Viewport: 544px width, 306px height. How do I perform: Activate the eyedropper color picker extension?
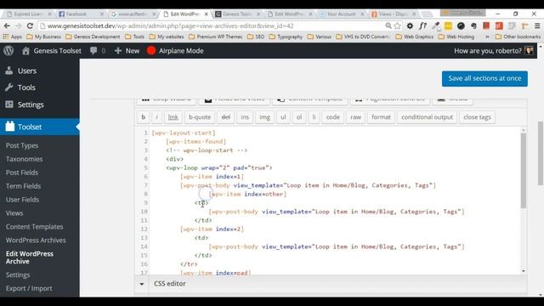tap(435, 25)
